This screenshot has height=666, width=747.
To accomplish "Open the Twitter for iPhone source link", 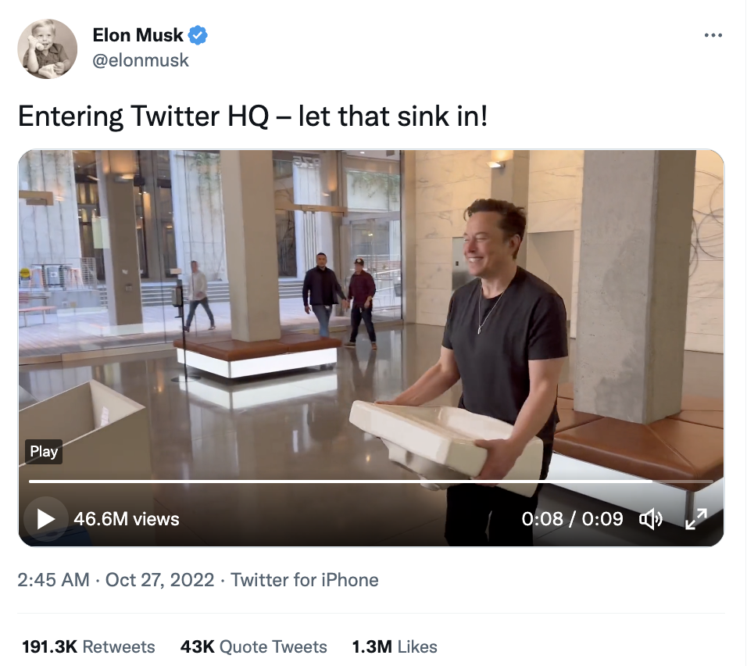I will 305,580.
